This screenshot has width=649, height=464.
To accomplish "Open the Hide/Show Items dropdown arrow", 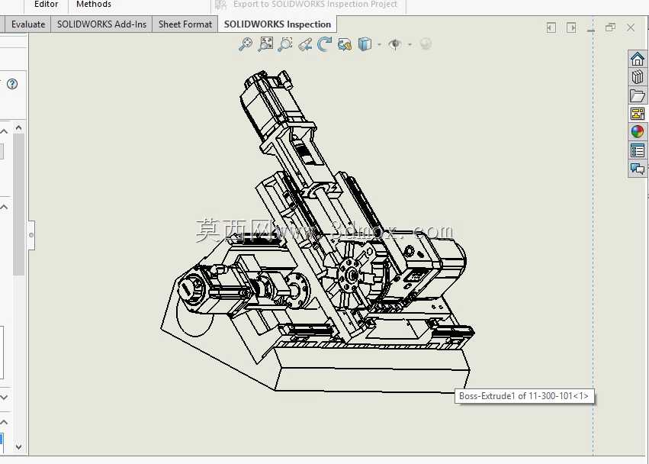I will 410,44.
